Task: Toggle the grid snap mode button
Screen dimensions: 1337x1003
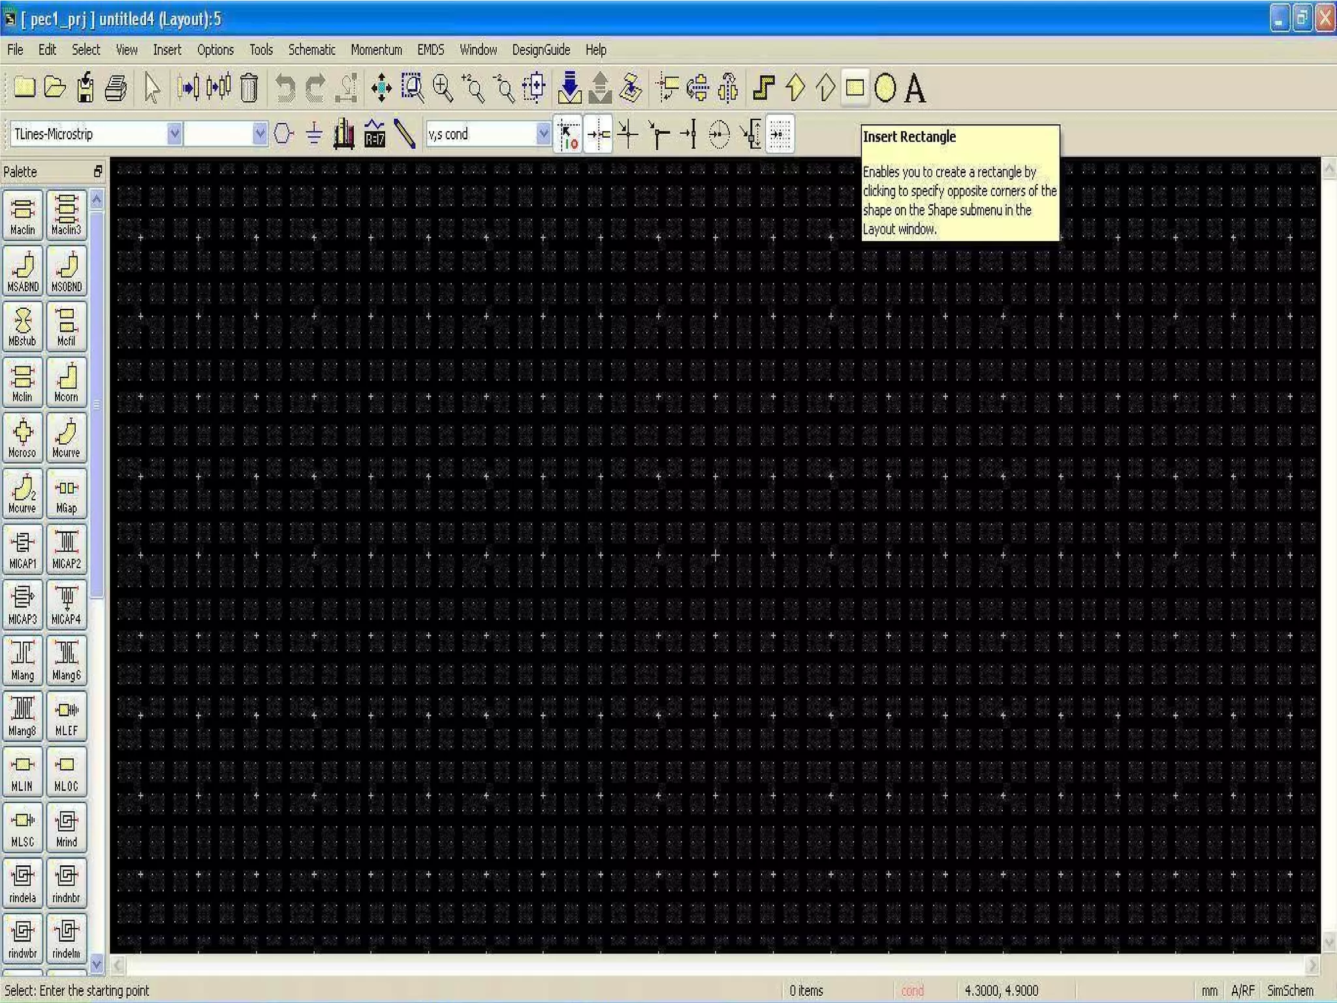Action: (x=779, y=134)
